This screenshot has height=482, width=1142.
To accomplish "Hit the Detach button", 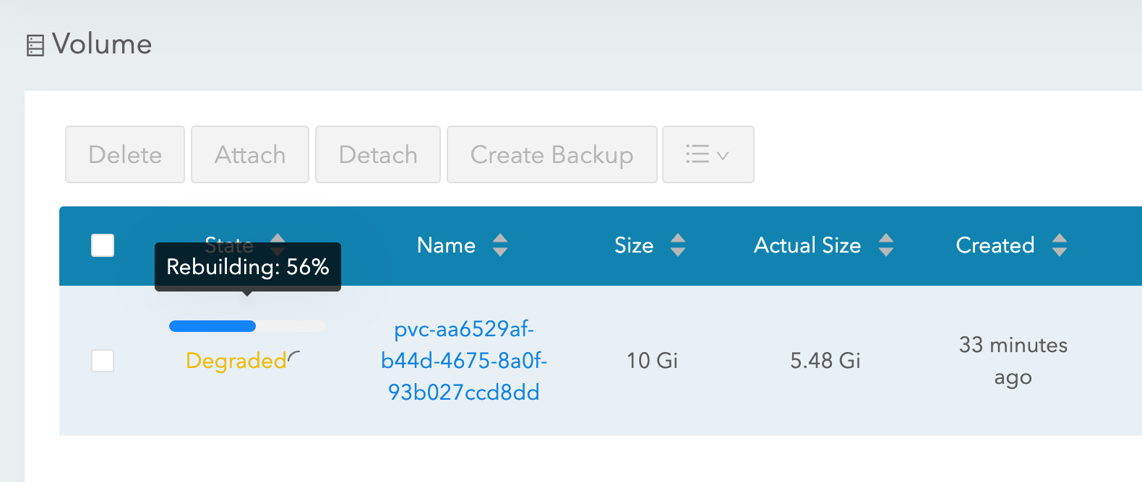I will coord(378,154).
